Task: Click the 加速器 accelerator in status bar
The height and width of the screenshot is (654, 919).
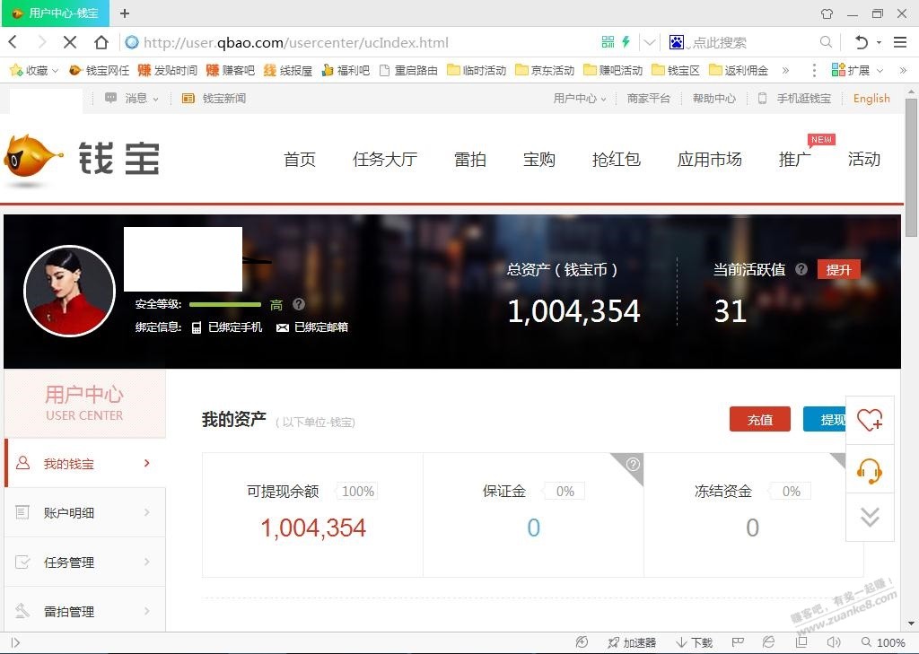Action: (x=632, y=643)
